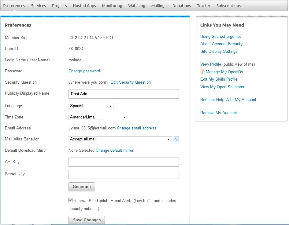
Task: Click the Mail Alias help question-mark icon
Action: tap(176, 139)
